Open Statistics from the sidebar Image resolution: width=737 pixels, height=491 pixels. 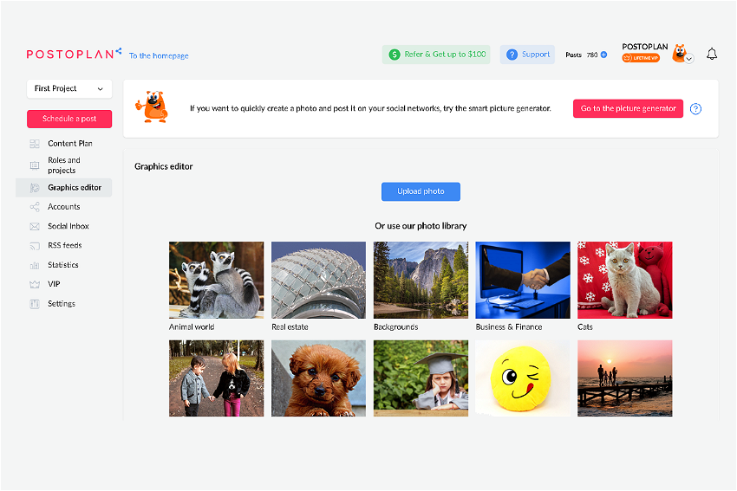(62, 265)
